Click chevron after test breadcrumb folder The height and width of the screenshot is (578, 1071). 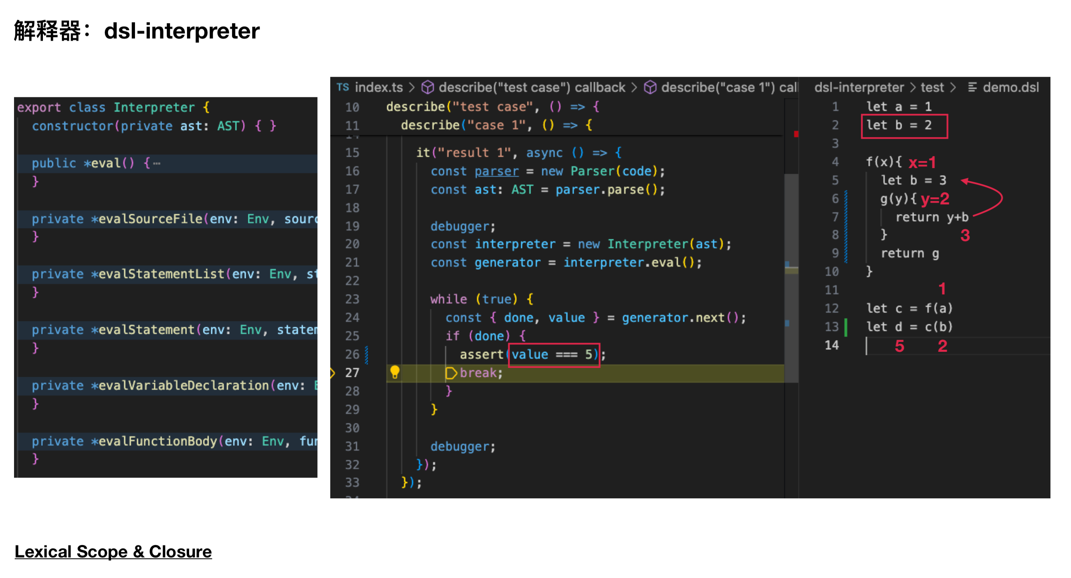[x=953, y=88]
